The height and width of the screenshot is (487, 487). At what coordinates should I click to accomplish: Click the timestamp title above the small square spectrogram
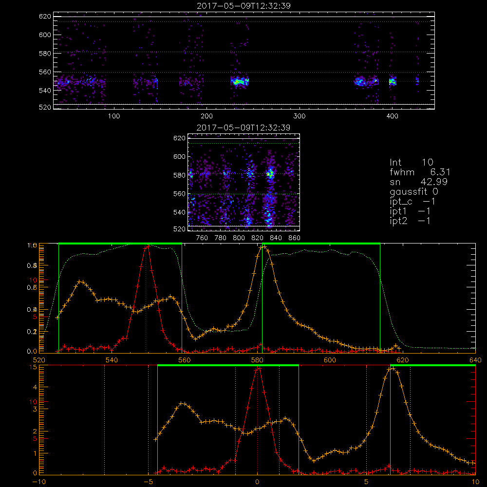243,128
